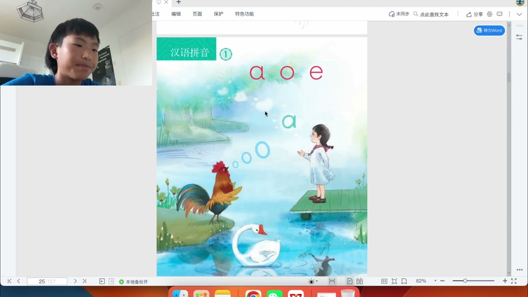Click the user avatar at top right
This screenshot has height=297, width=528.
click(x=520, y=2)
